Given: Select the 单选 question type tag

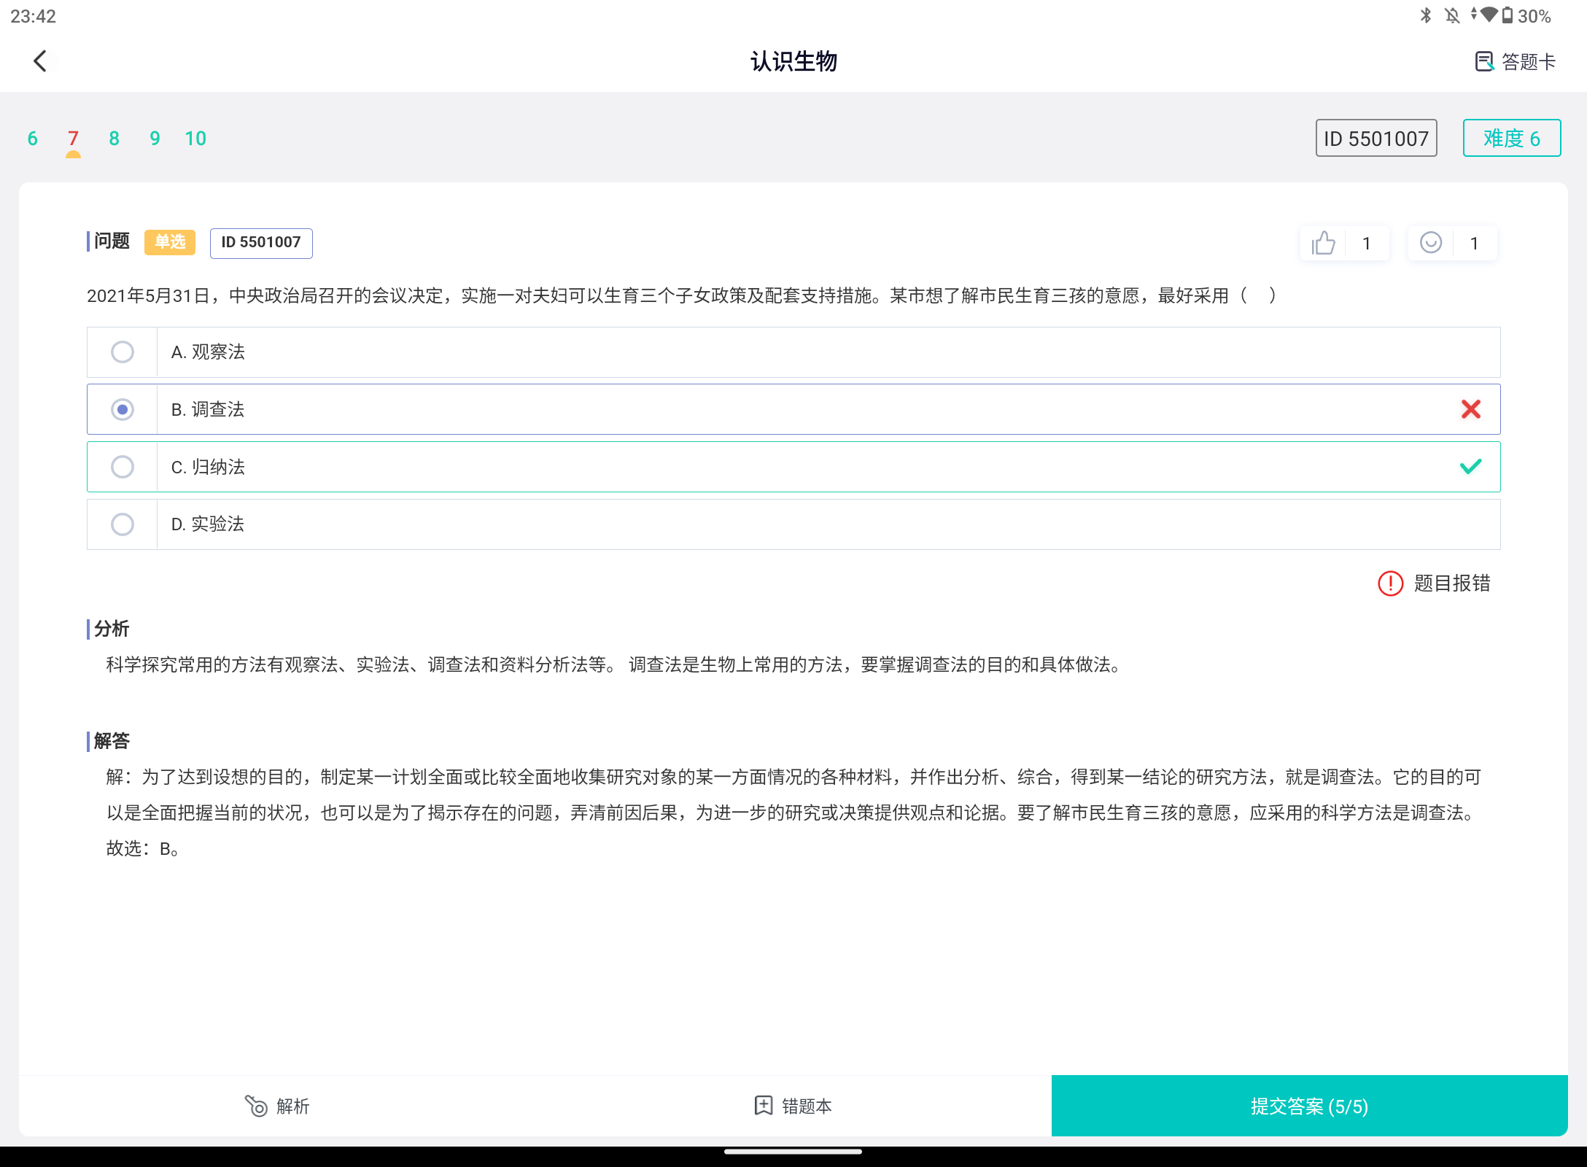Looking at the screenshot, I should 169,241.
